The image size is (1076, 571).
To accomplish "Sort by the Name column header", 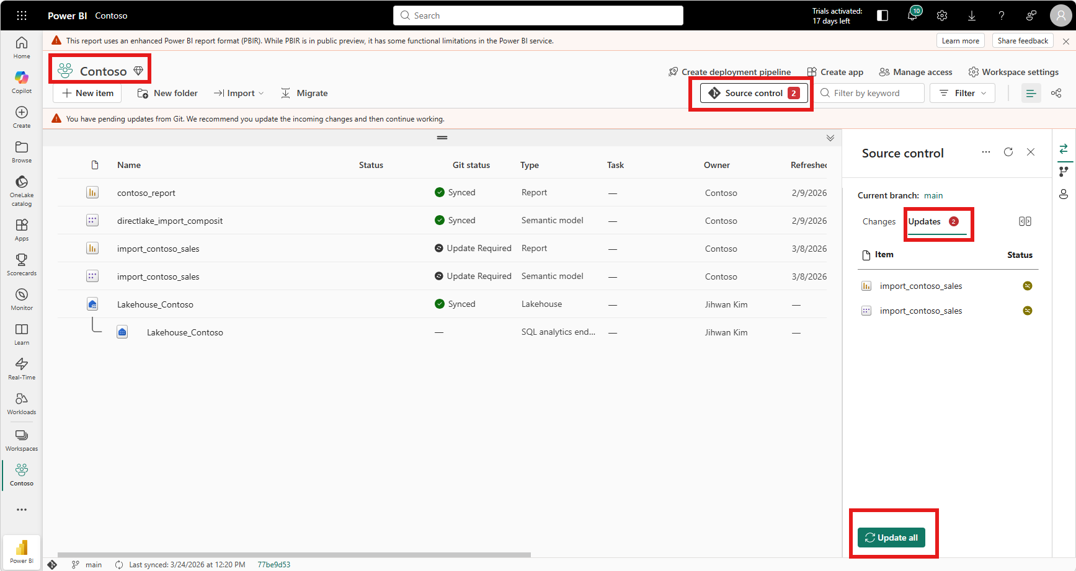I will [x=129, y=165].
